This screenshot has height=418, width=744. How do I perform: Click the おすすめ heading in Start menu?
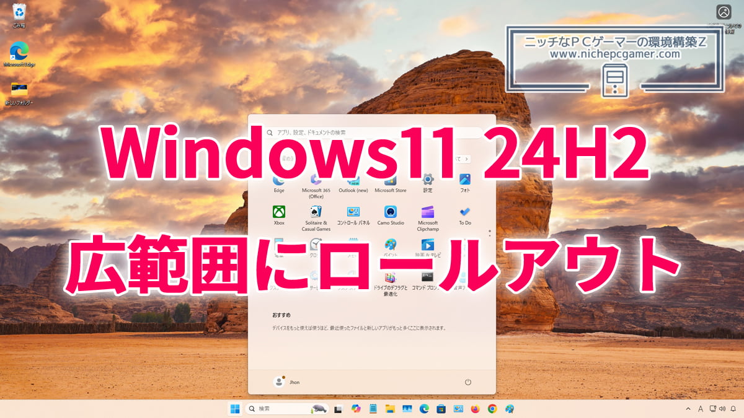click(281, 315)
